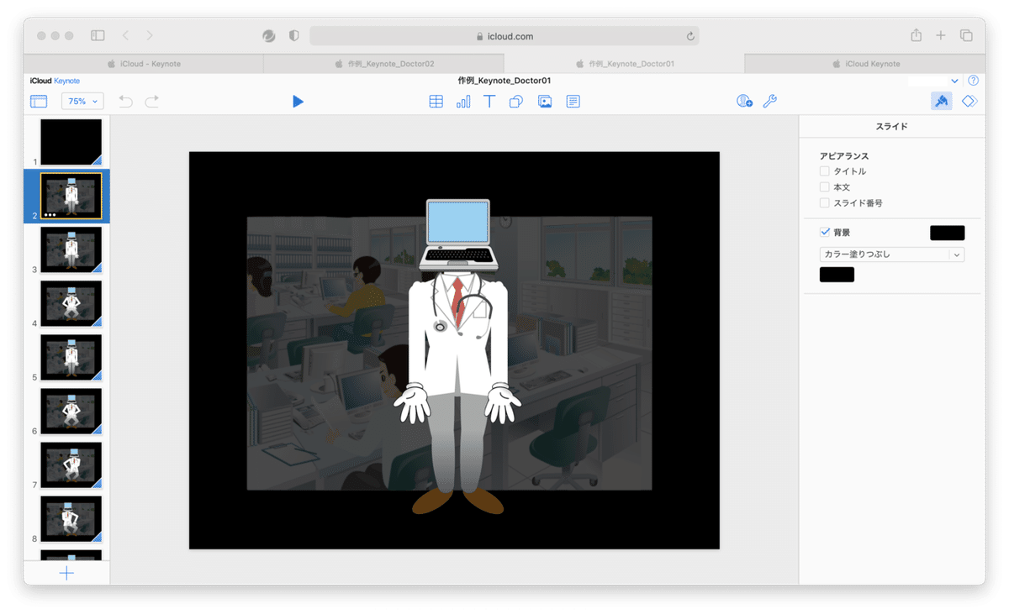Click the privacy shield icon

click(293, 36)
